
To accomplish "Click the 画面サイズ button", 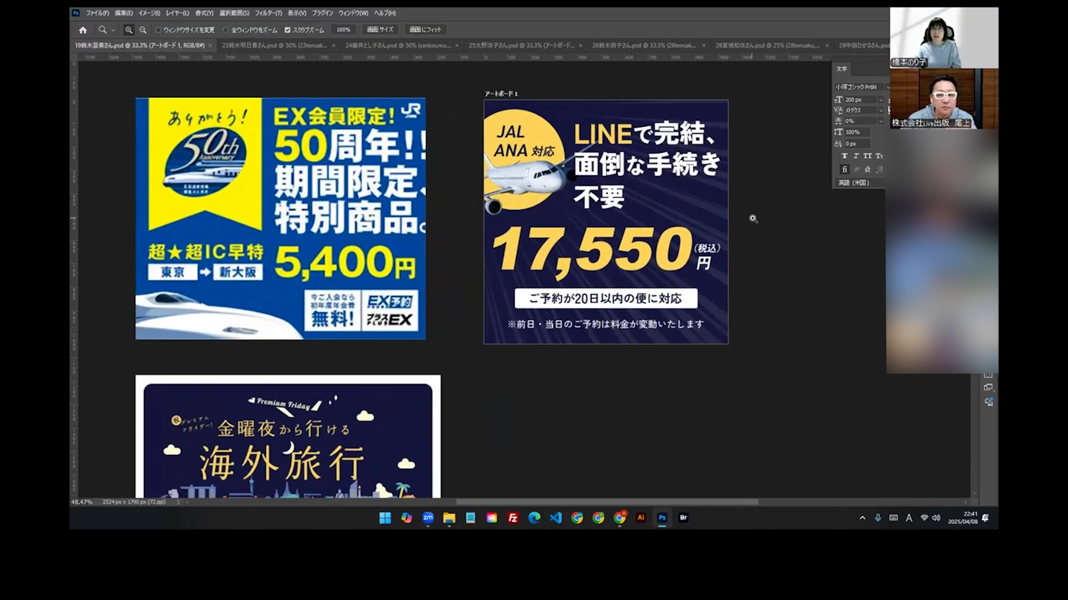I will point(380,29).
